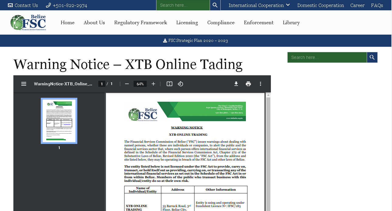Click the download icon beside FSC Strategic Plan
This screenshot has height=211, width=392.
(165, 40)
